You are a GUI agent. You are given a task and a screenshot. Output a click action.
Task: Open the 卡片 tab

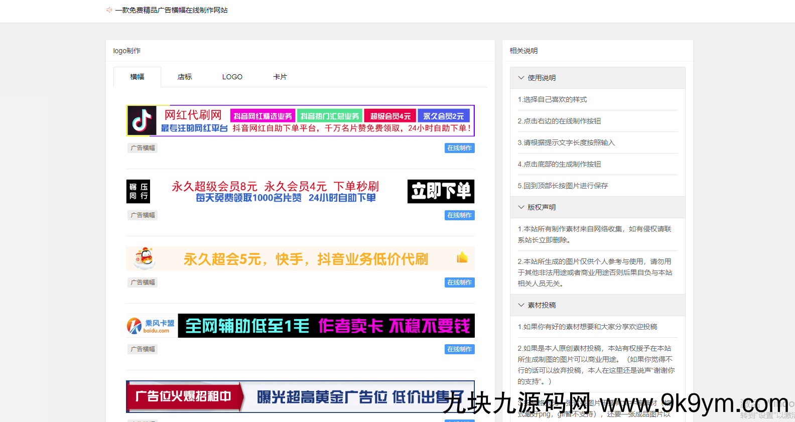[280, 77]
